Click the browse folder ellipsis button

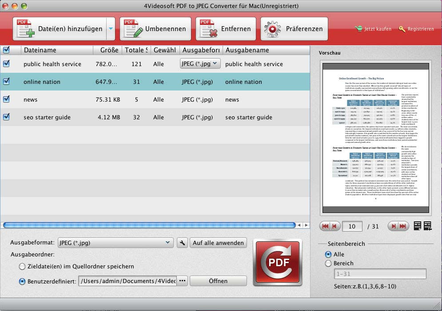[183, 281]
